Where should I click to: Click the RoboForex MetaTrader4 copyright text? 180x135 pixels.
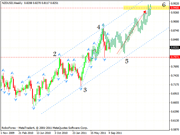(x=44, y=127)
